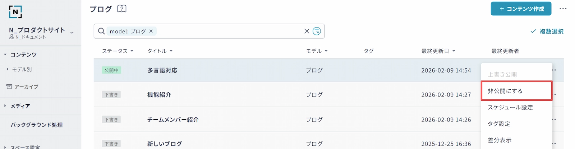Remove the model: ブログ filter chip

click(x=151, y=31)
